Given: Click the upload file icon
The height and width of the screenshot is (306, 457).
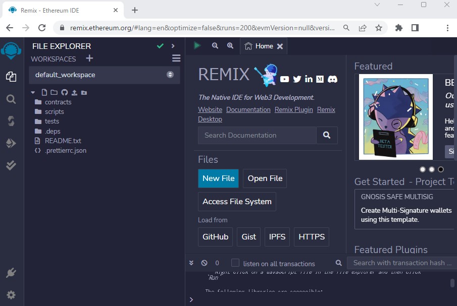Looking at the screenshot, I should point(74,93).
